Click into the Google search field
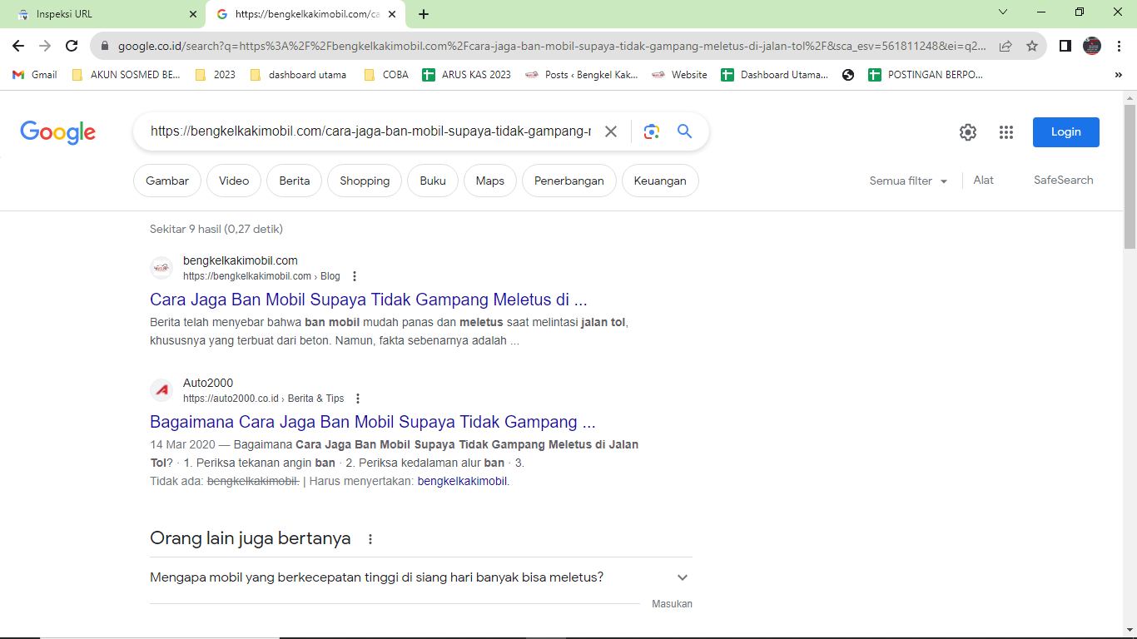 pyautogui.click(x=370, y=131)
